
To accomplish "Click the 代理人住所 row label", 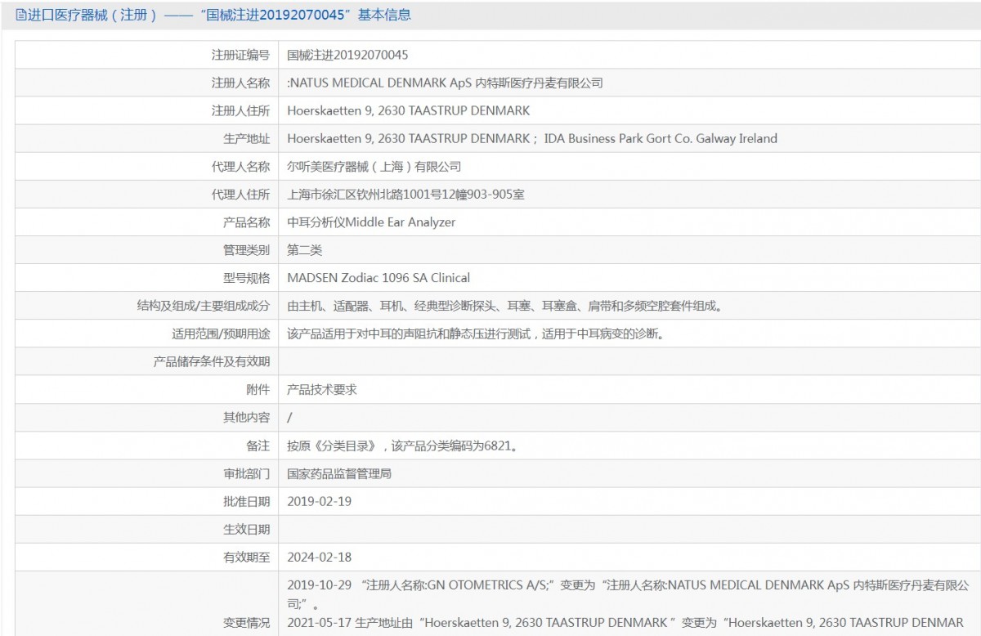I will tap(240, 195).
